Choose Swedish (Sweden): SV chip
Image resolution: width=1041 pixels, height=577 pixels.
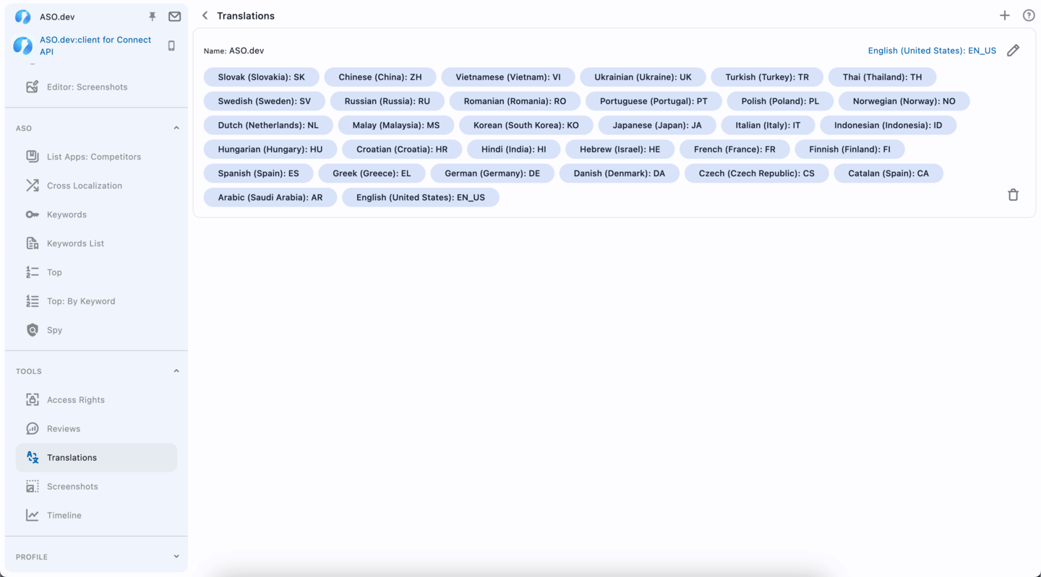click(x=264, y=101)
